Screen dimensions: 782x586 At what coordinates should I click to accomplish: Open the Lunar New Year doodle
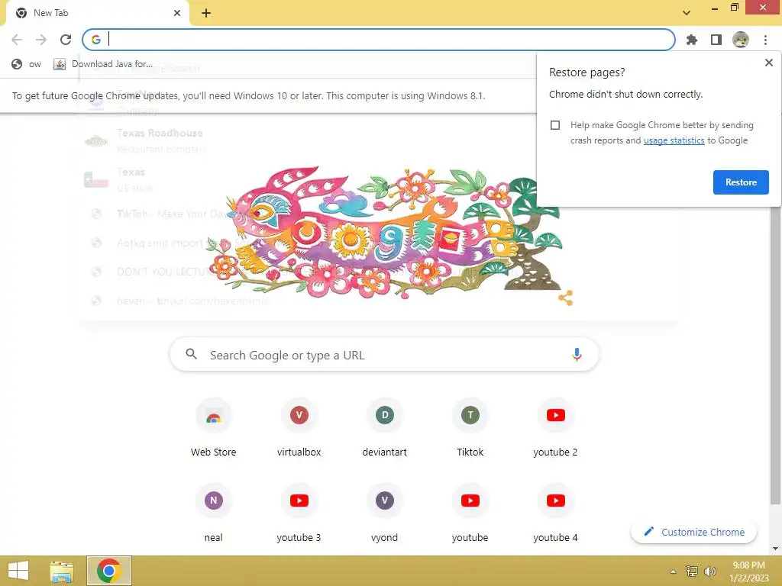(x=384, y=233)
